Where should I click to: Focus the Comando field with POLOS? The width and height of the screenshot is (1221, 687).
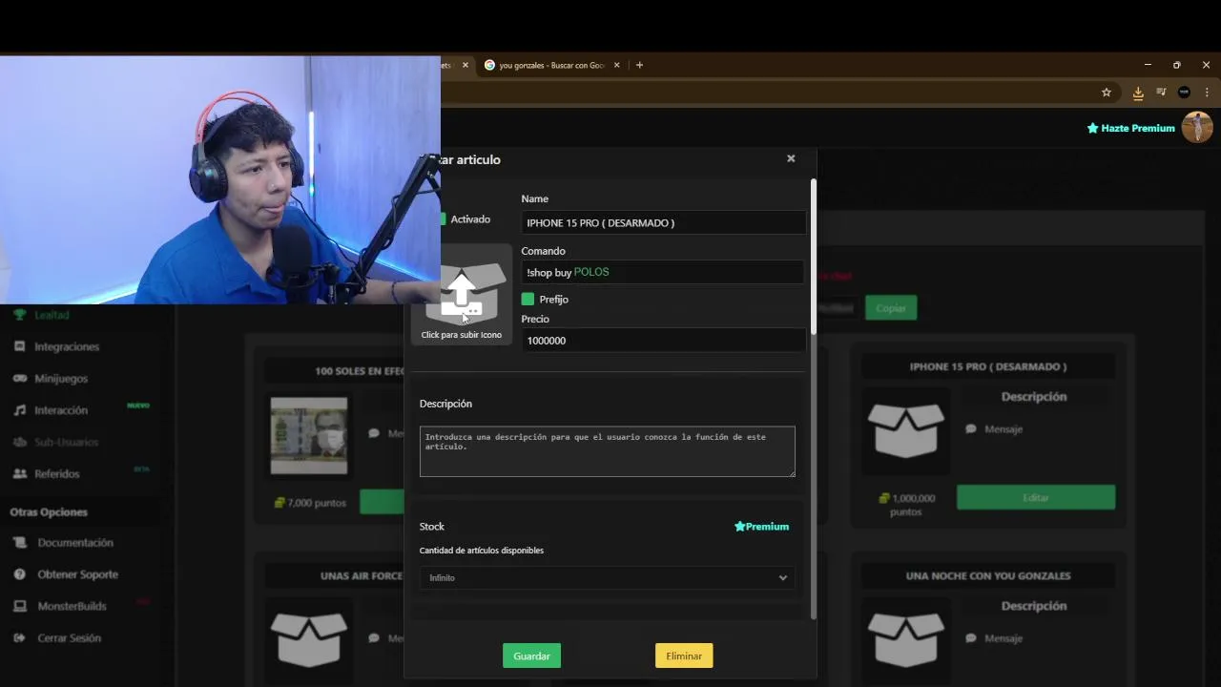pyautogui.click(x=663, y=272)
